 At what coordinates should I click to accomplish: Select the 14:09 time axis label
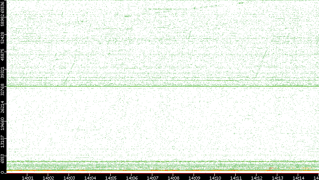click(194, 178)
